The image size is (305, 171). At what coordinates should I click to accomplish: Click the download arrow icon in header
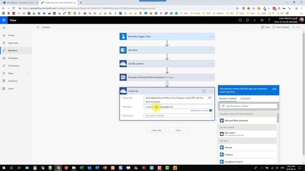pyautogui.click(x=254, y=20)
